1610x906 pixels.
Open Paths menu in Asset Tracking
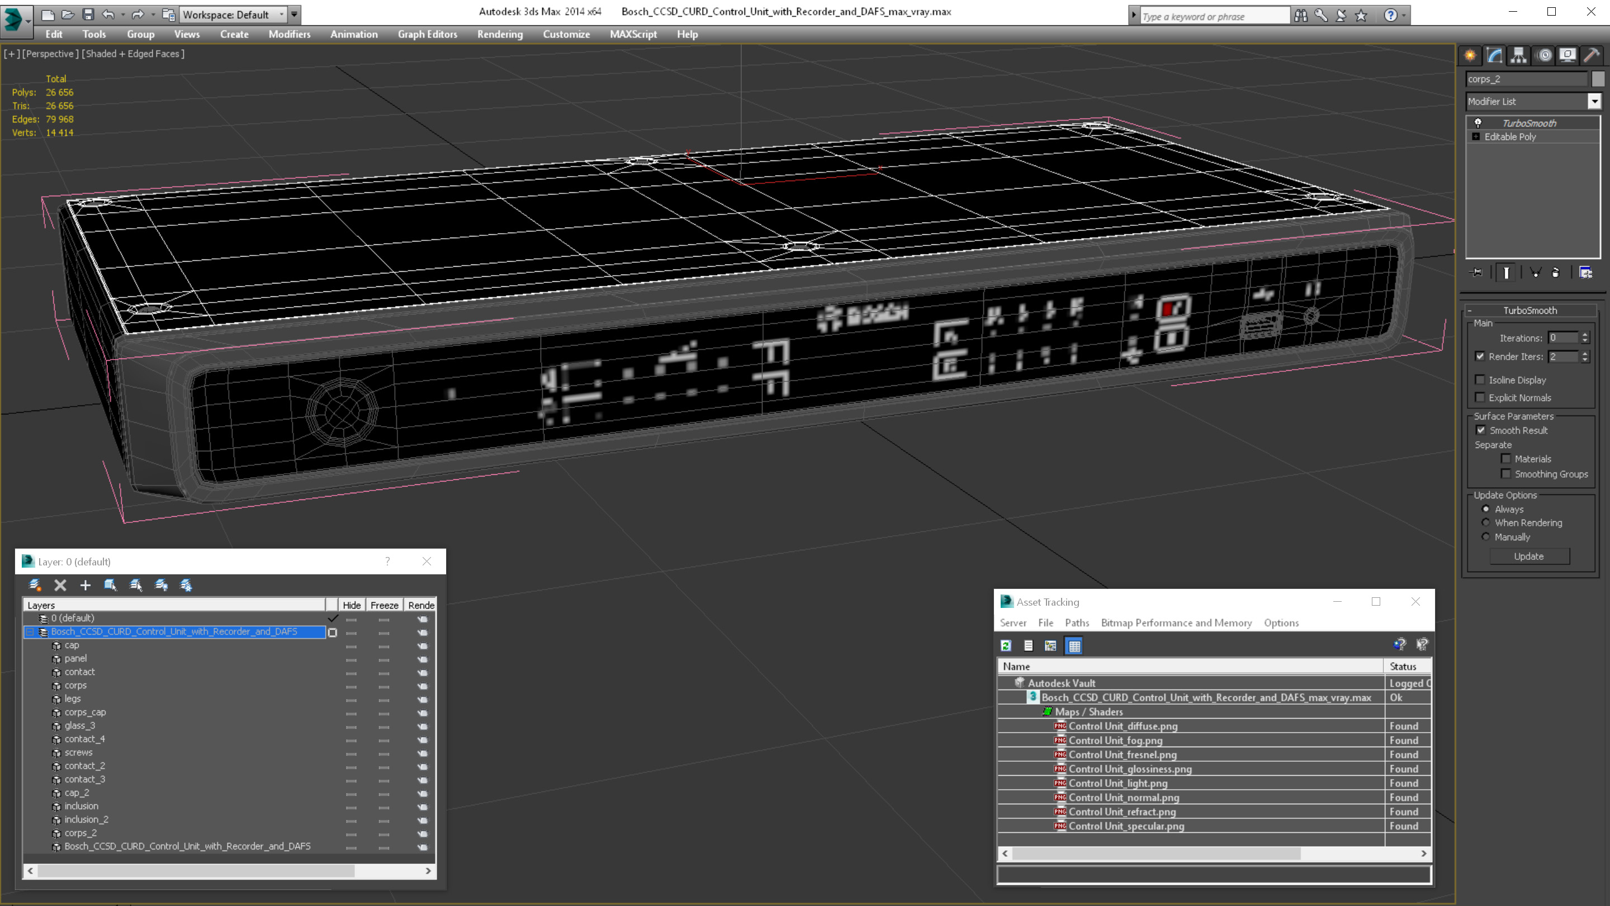pyautogui.click(x=1077, y=623)
